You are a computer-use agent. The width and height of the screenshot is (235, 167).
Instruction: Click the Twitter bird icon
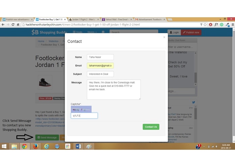pyautogui.click(x=193, y=102)
